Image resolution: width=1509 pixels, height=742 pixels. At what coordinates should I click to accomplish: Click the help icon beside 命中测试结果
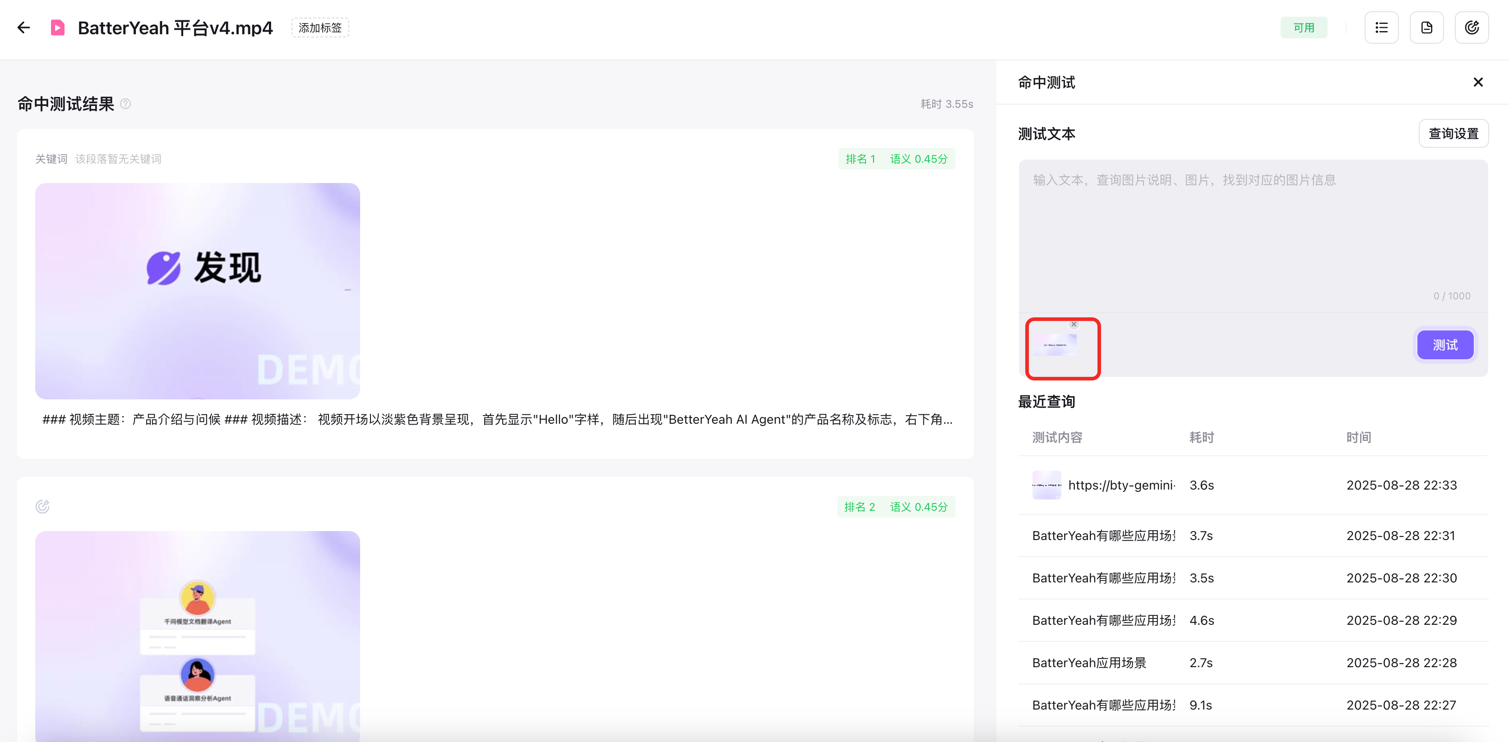tap(125, 104)
